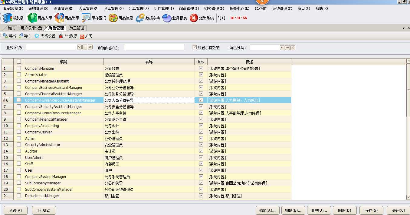410x215 pixels.
Task: Click the 导入 import icon
Action: [x=21, y=36]
